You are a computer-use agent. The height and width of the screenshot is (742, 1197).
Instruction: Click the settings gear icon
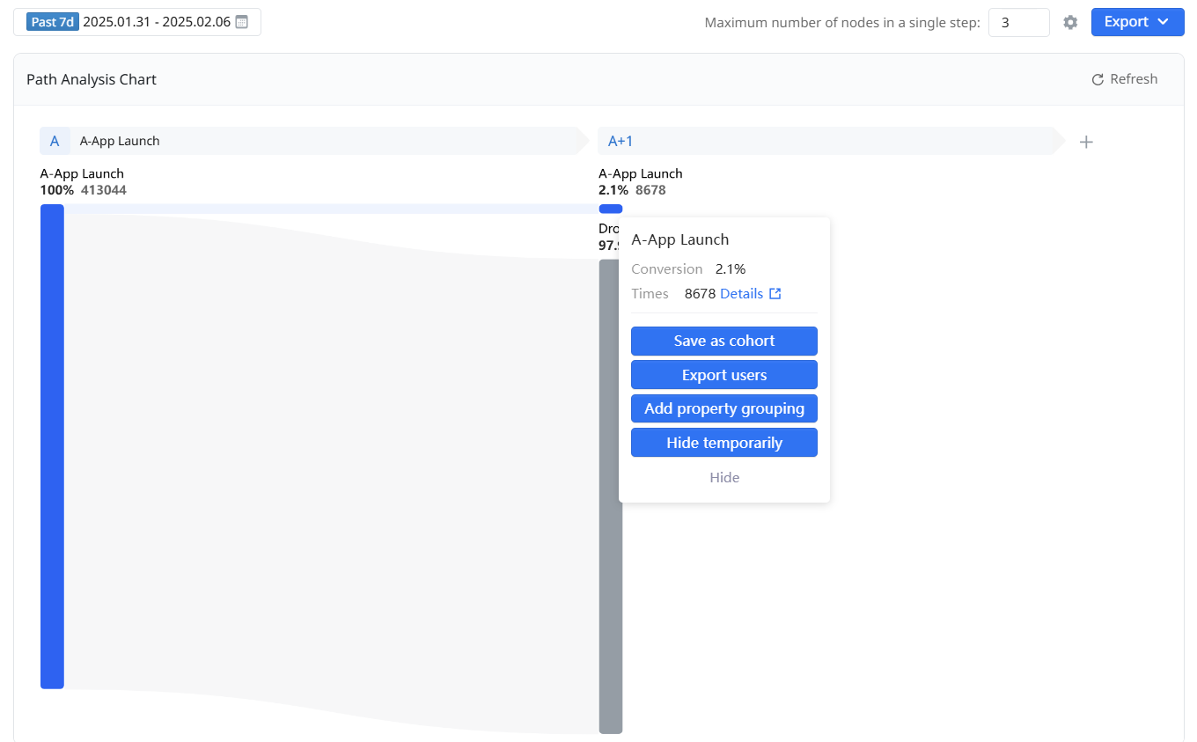pyautogui.click(x=1070, y=23)
